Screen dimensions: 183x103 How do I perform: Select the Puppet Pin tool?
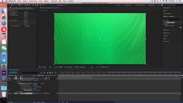pyautogui.click(x=43, y=5)
